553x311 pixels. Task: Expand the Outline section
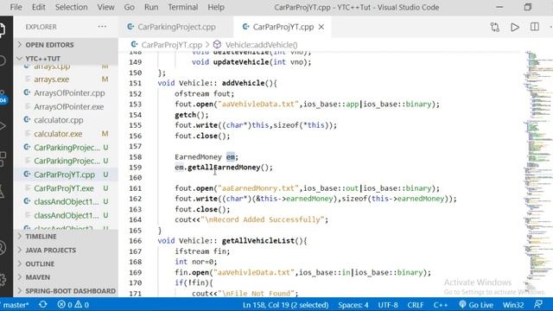point(66,263)
